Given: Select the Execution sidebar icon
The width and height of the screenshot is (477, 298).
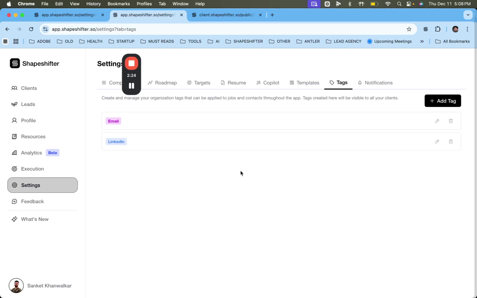Looking at the screenshot, I should (32, 169).
